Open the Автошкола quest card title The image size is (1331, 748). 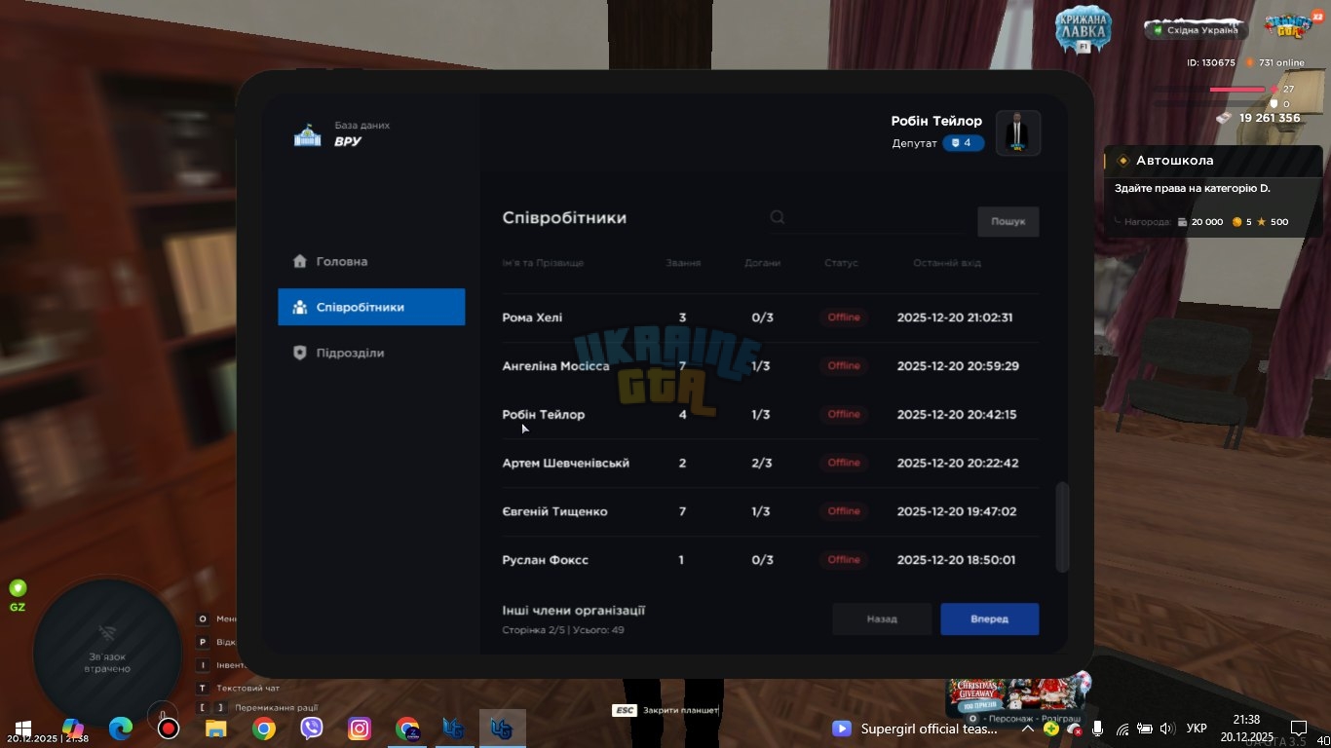pos(1174,161)
